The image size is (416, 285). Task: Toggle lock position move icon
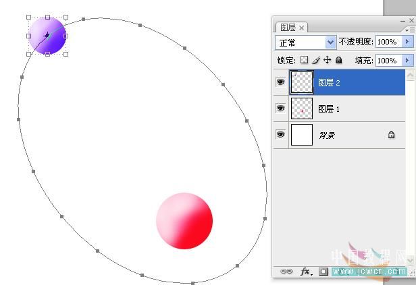coord(327,60)
